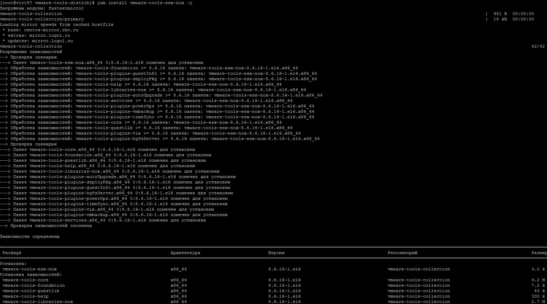Image resolution: width=547 pixels, height=304 pixels.
Task: Click the "42/42" progress counter
Action: click(x=538, y=46)
